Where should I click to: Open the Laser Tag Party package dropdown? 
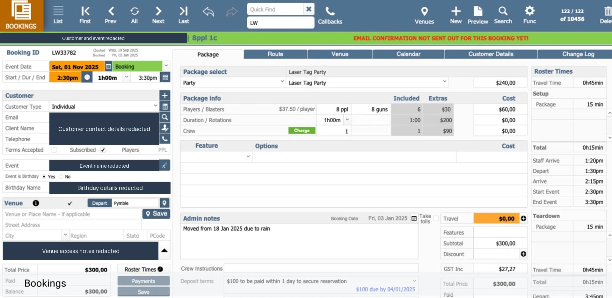(444, 82)
